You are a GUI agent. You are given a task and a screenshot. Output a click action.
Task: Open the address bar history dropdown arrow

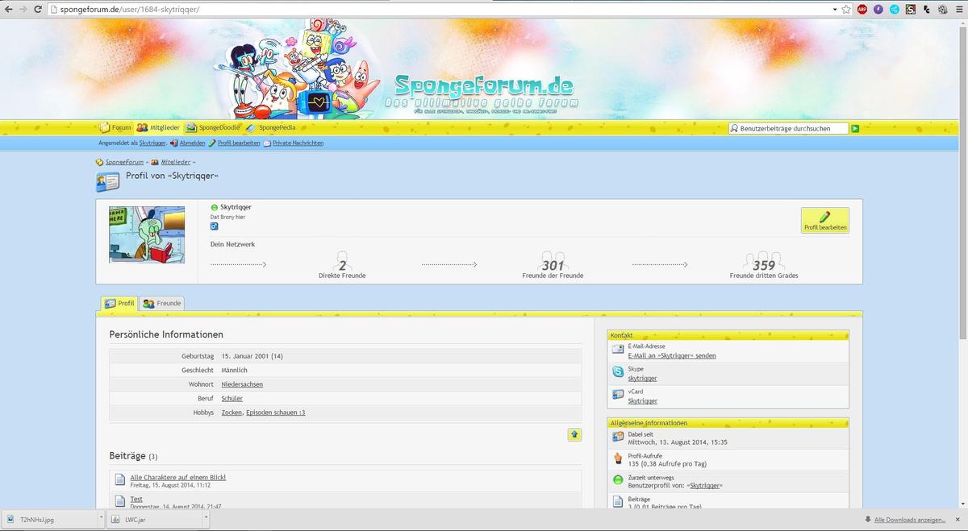(834, 9)
